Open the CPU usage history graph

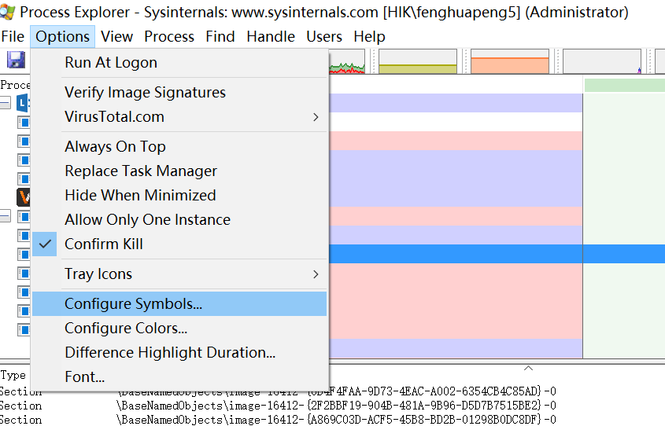tap(347, 61)
